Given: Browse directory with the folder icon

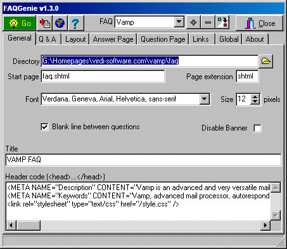Looking at the screenshot, I should 266,61.
